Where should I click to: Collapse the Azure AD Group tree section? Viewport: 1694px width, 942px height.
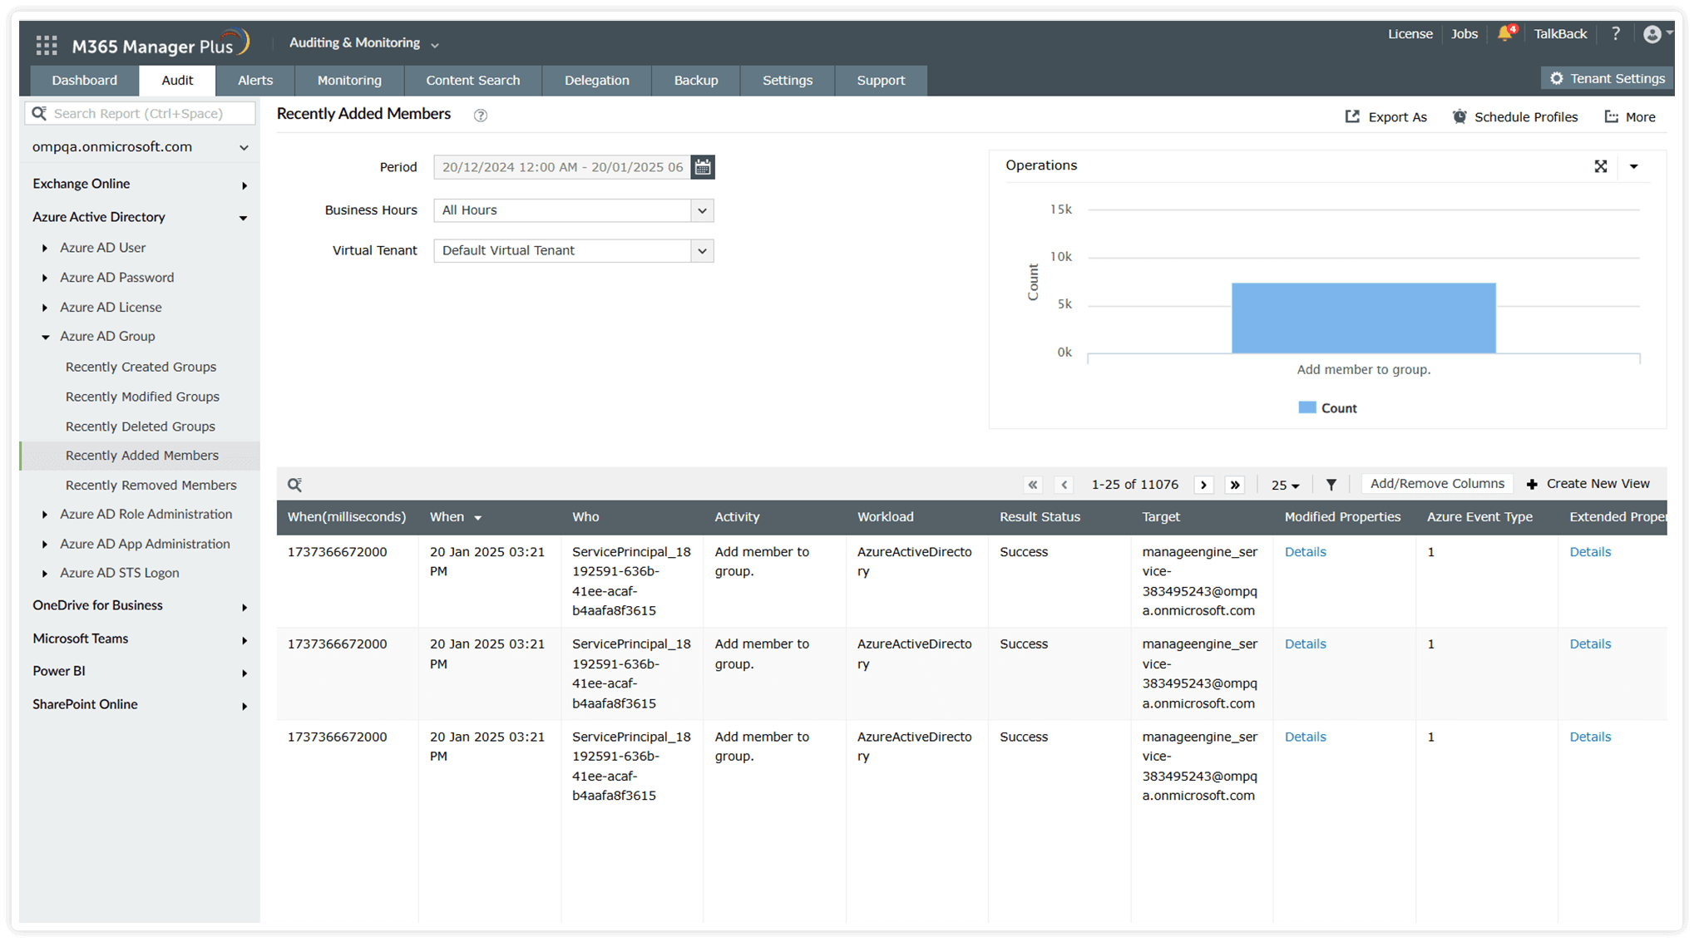44,337
